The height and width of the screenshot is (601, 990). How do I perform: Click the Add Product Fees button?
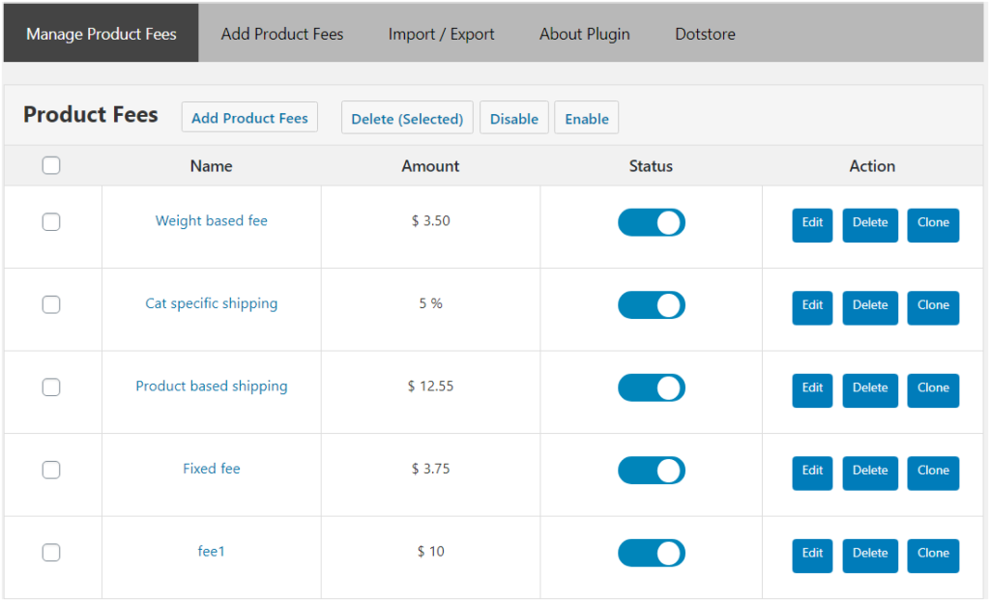(x=249, y=118)
